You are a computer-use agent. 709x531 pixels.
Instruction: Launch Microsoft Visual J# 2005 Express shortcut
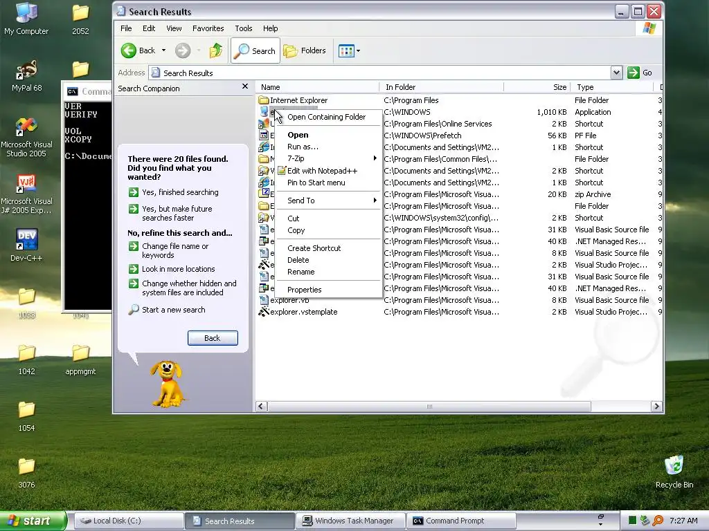pos(27,194)
